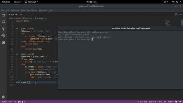Expand the breadcrumb ellipsis symbol segment
Viewport: 183px width, 103px height.
tap(46, 18)
